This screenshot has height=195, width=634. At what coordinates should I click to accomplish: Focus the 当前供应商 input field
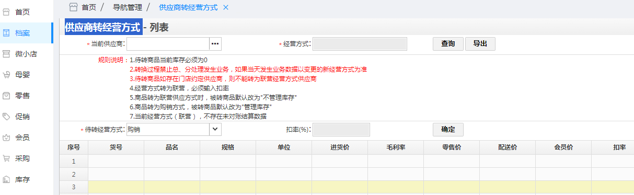pos(168,44)
